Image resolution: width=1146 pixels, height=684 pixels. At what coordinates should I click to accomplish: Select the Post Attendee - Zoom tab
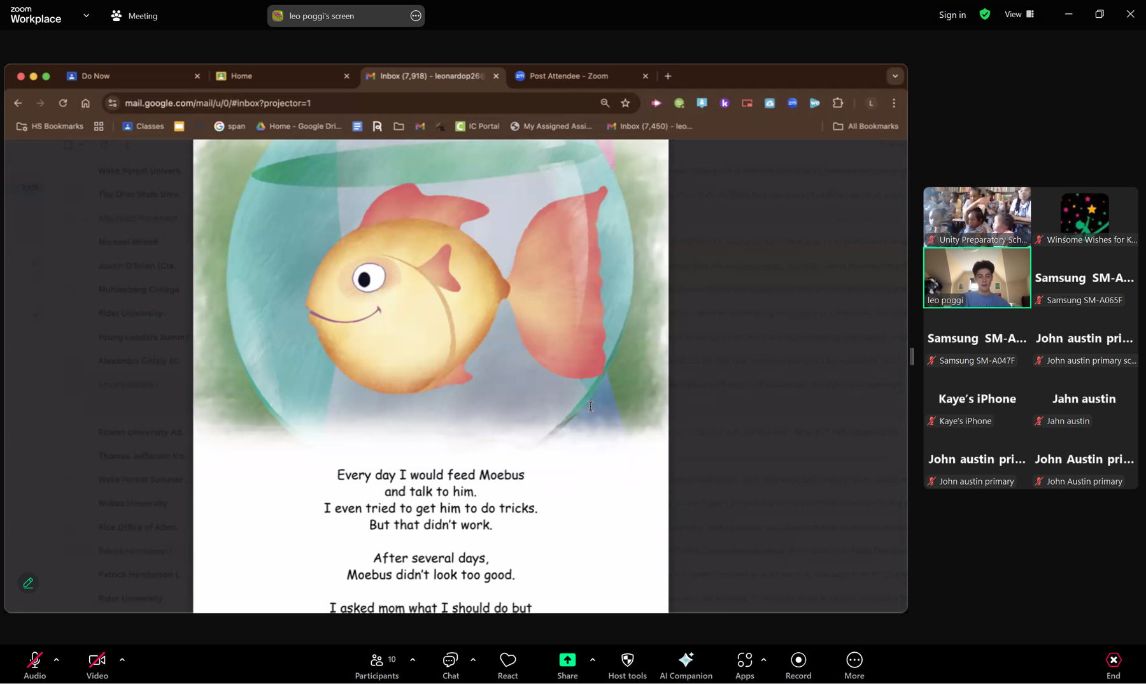[569, 76]
